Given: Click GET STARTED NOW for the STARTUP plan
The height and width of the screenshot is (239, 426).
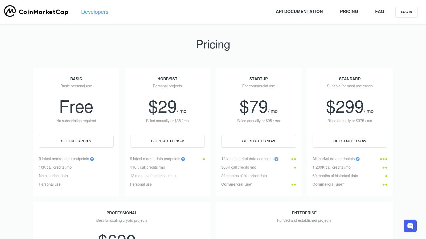Looking at the screenshot, I should click(259, 141).
